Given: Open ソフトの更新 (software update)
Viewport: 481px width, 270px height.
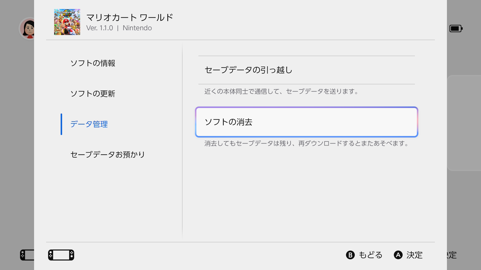Looking at the screenshot, I should [93, 94].
